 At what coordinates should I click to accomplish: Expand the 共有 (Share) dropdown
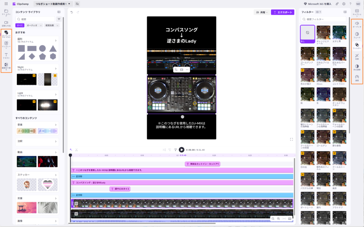point(261,12)
